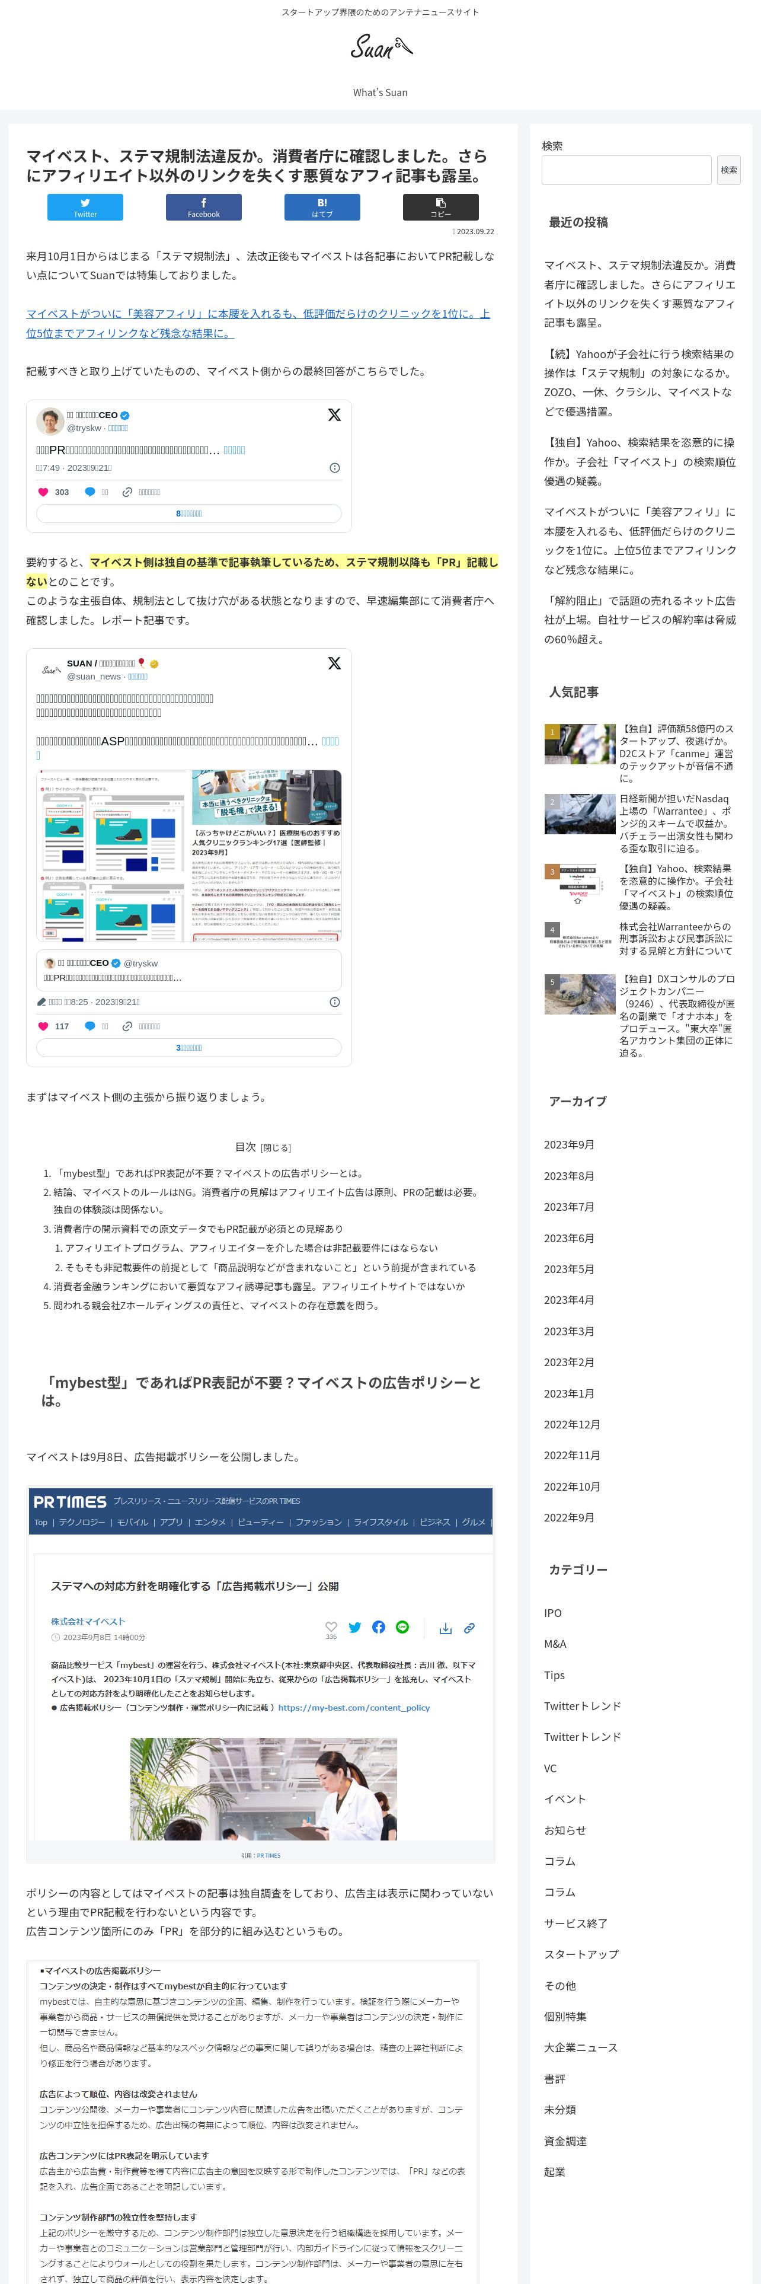Click the heart icon showing 117 likes
The width and height of the screenshot is (761, 2284).
(43, 1026)
